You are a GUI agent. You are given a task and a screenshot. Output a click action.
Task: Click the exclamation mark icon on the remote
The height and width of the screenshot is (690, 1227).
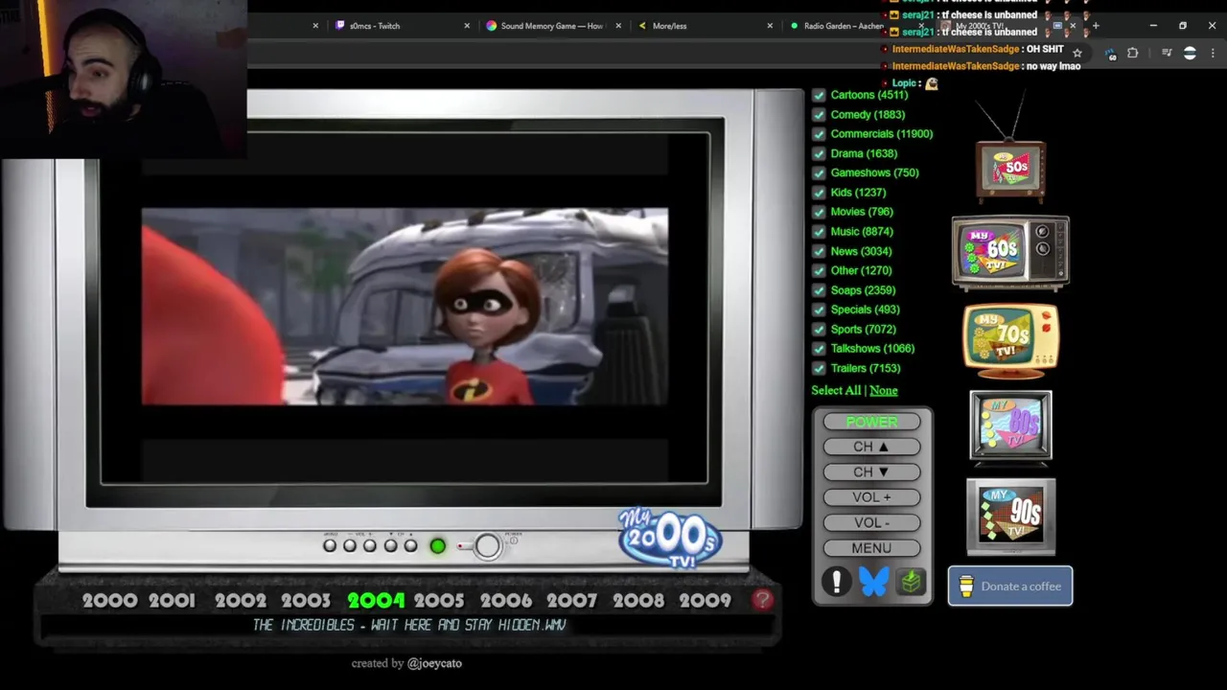click(x=836, y=582)
